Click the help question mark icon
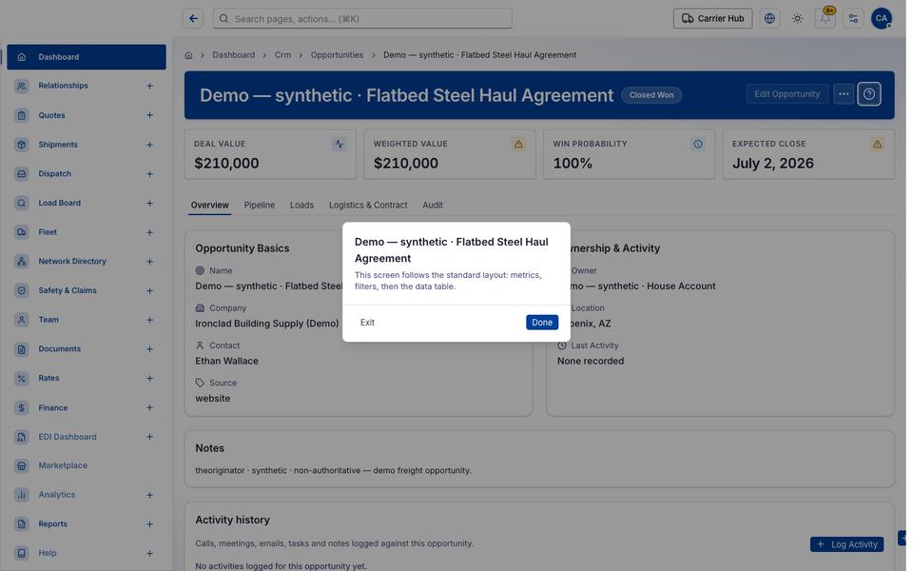Image resolution: width=913 pixels, height=571 pixels. tap(868, 94)
